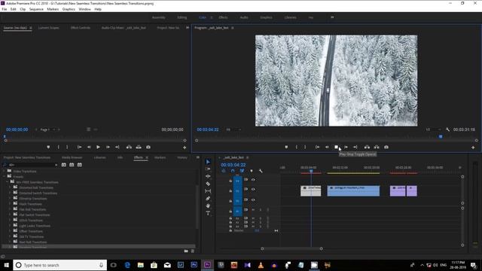Open Program monitor button editor plus
The height and width of the screenshot is (271, 482).
click(x=473, y=148)
